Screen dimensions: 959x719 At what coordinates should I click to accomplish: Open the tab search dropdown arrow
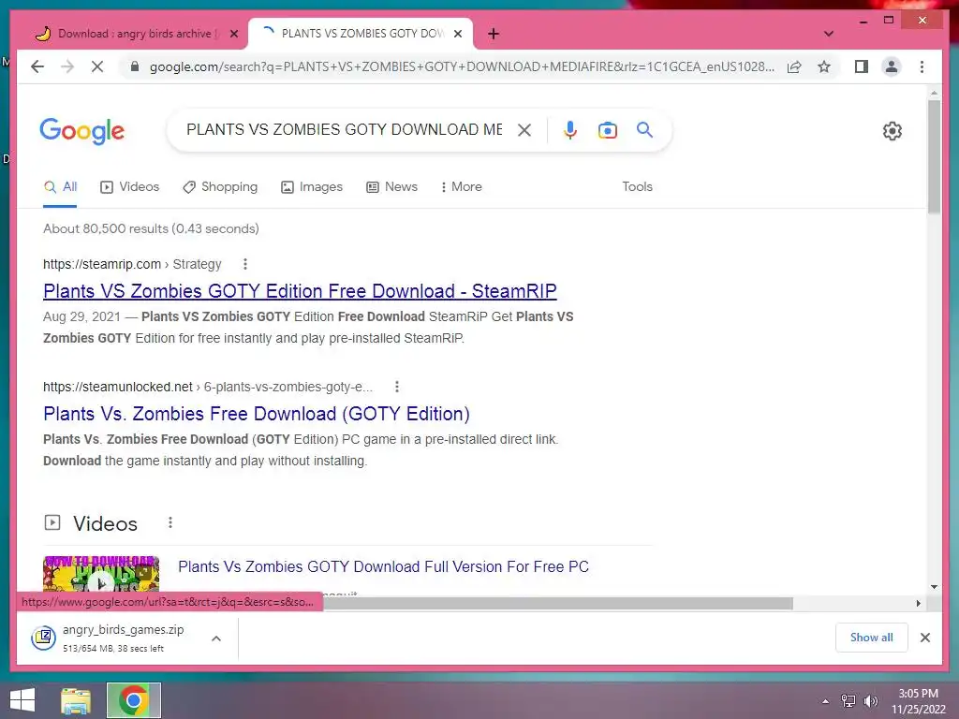coord(829,34)
